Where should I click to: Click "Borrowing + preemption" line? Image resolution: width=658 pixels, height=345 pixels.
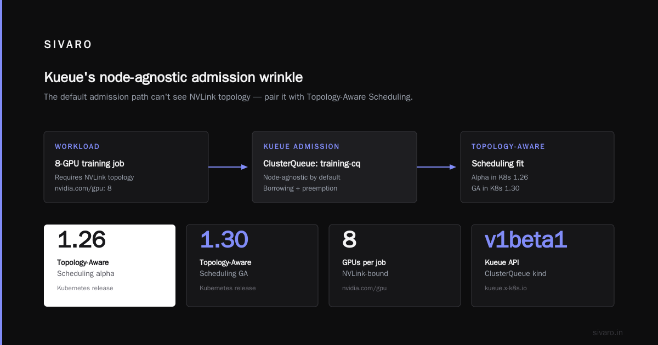pyautogui.click(x=300, y=188)
